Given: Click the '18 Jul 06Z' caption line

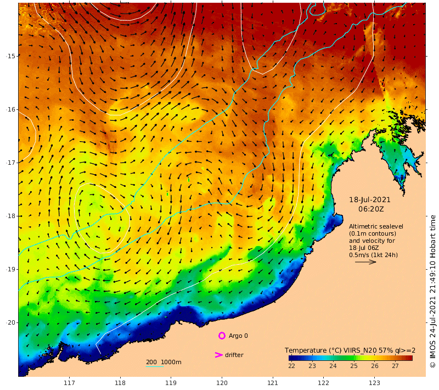Looking at the screenshot, I should (x=364, y=248).
